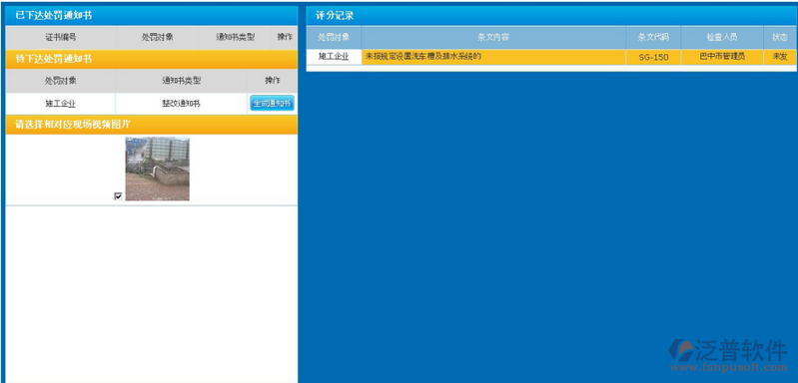Click the 状态 column header
Viewport: 798px width, 383px height.
coord(780,37)
